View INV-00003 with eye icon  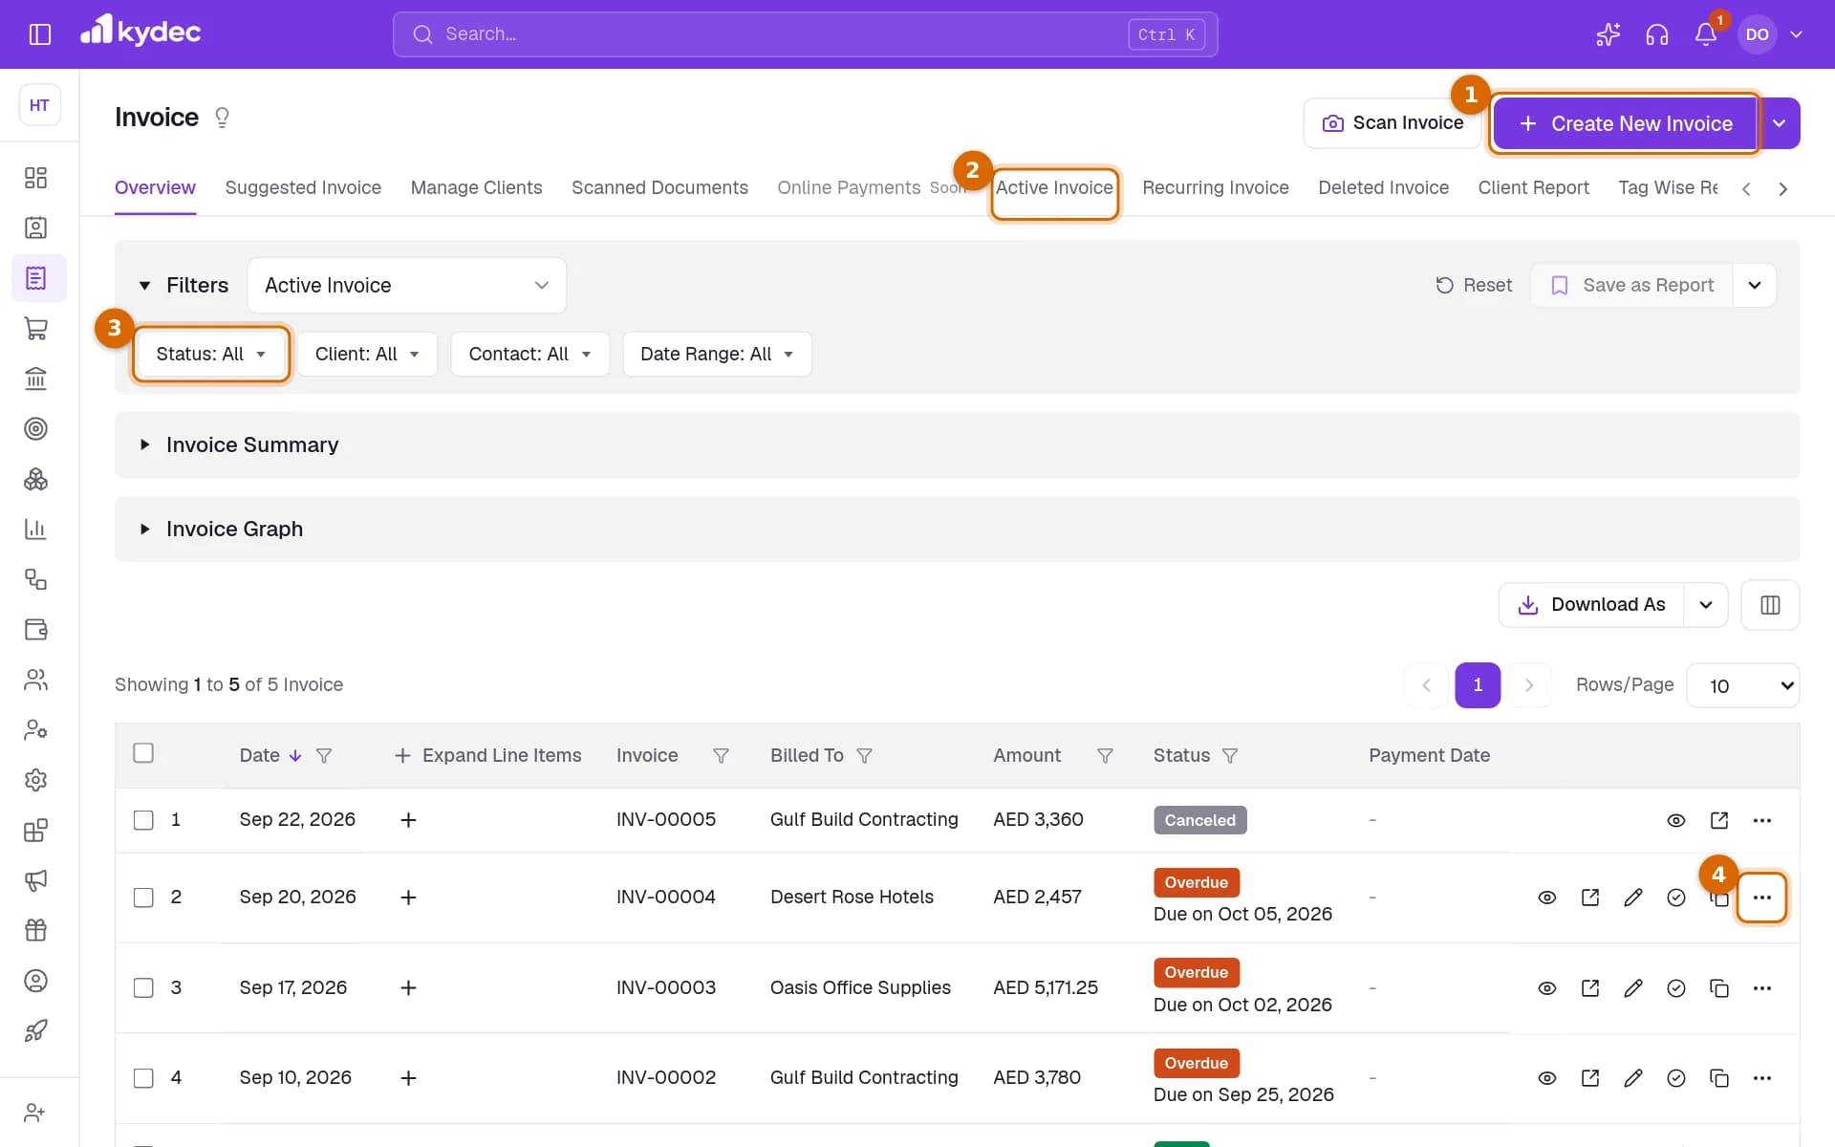point(1547,988)
